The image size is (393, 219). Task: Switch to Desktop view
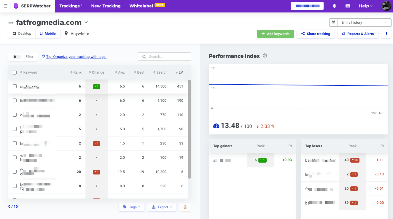pyautogui.click(x=22, y=34)
